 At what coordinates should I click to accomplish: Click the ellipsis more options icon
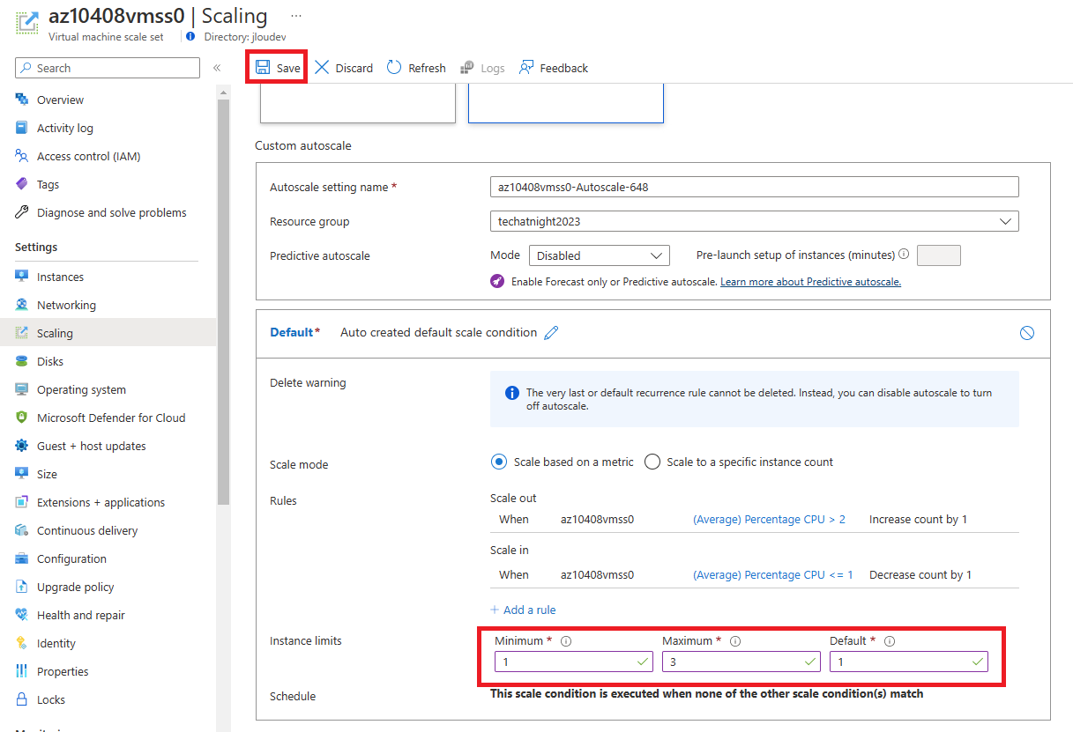coord(296,16)
